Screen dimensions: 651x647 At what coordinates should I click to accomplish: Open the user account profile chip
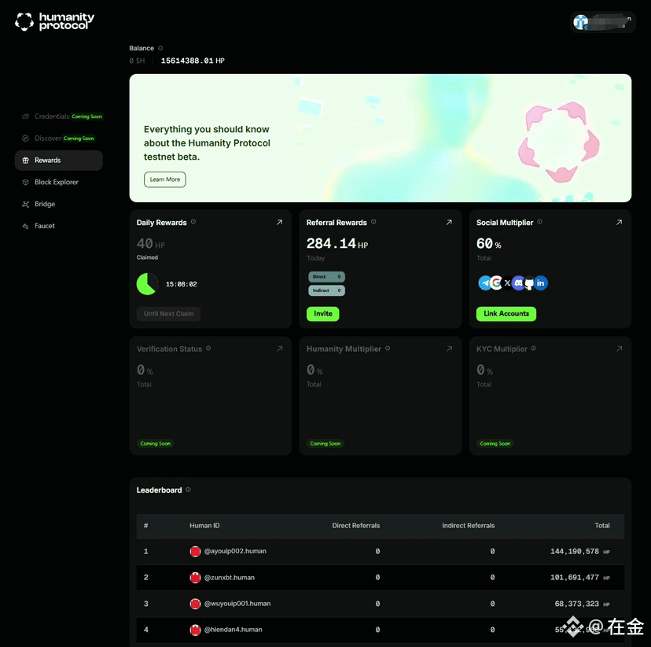click(603, 22)
